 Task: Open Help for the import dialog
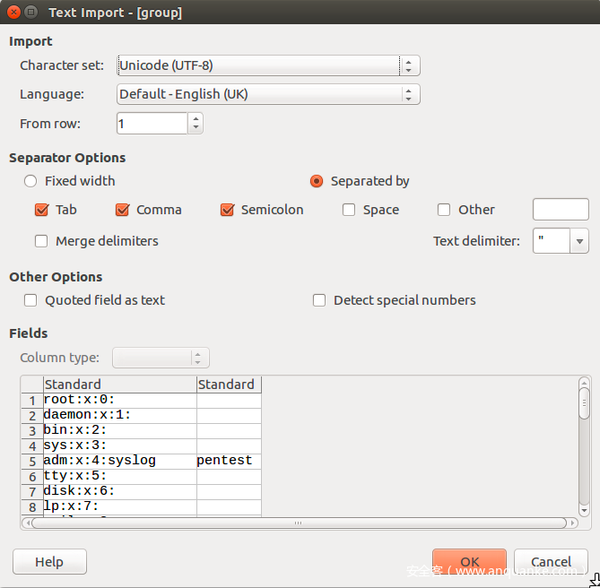[49, 562]
